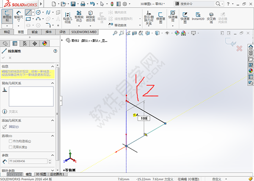The height and width of the screenshot is (181, 254).
Task: Select the Line sketch tool
Action: click(28, 12)
